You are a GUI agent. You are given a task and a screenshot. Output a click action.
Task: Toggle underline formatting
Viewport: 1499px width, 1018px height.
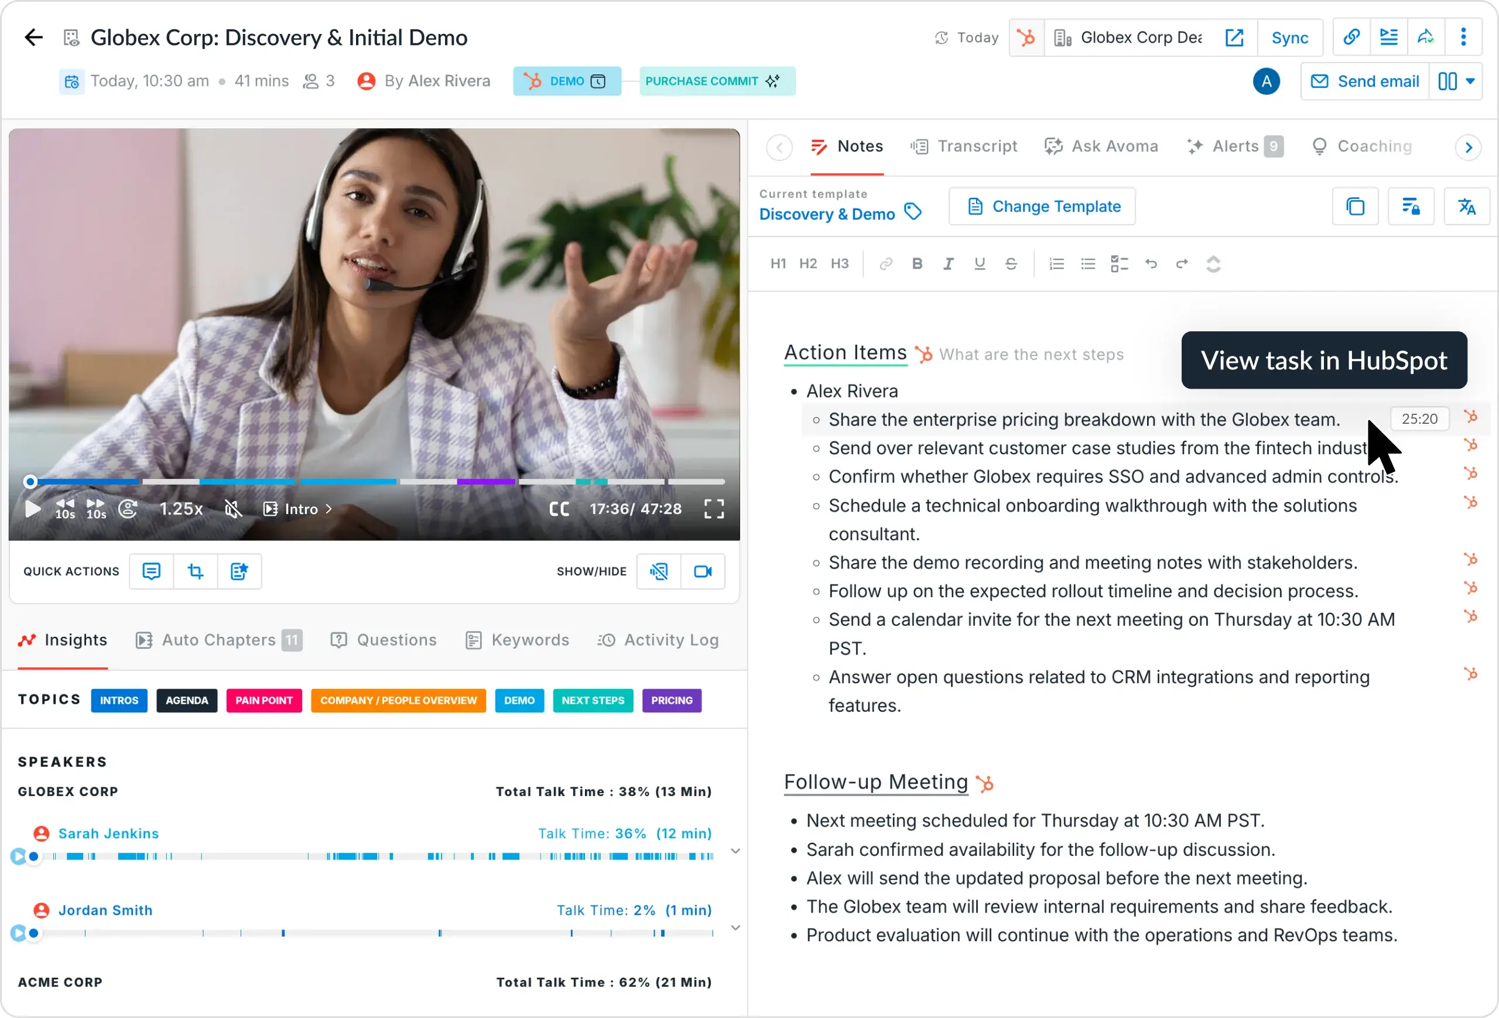tap(980, 263)
